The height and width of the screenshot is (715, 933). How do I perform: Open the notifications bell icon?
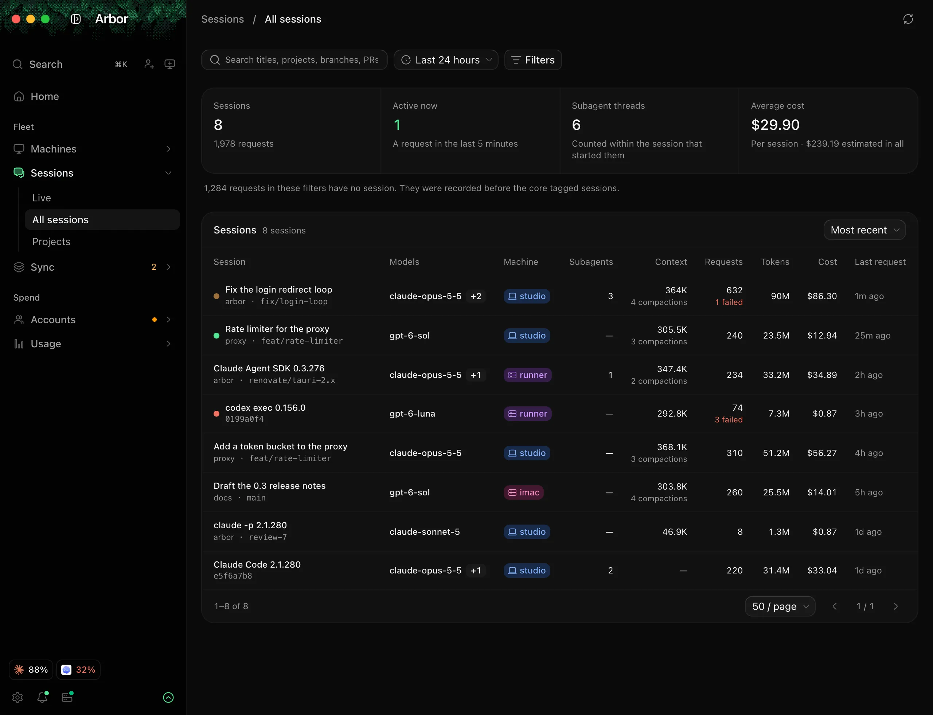tap(43, 697)
